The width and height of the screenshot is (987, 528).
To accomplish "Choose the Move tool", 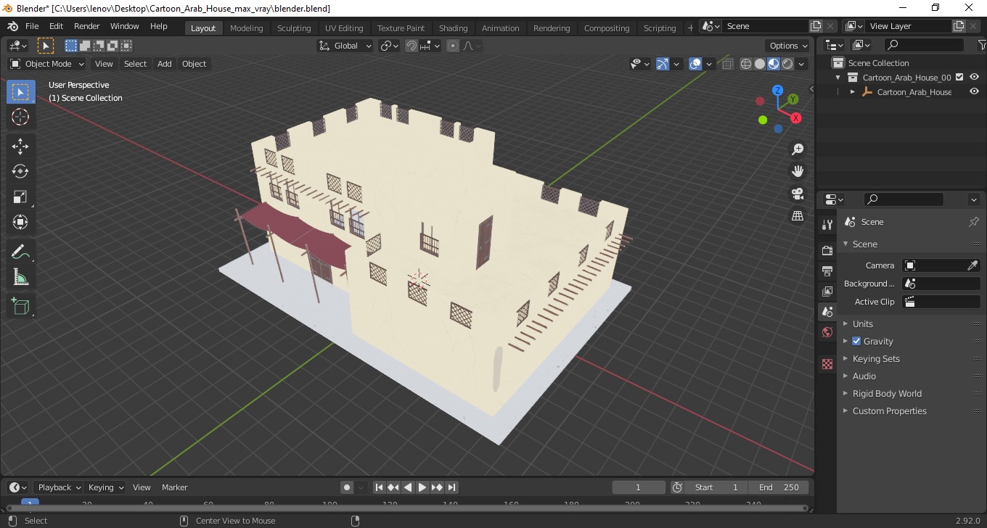I will tap(20, 147).
